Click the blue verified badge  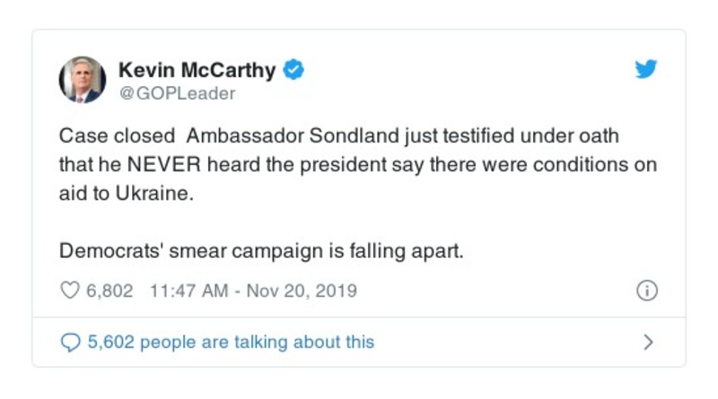click(x=293, y=69)
